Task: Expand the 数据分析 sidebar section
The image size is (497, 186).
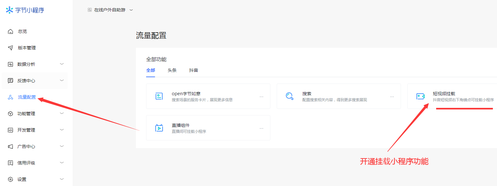Action: click(62, 64)
